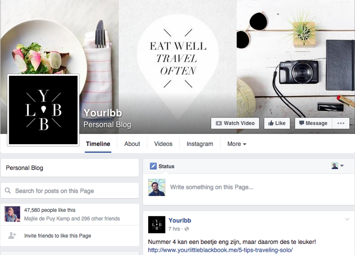
Task: Like the Yourlbb page
Action: click(277, 123)
